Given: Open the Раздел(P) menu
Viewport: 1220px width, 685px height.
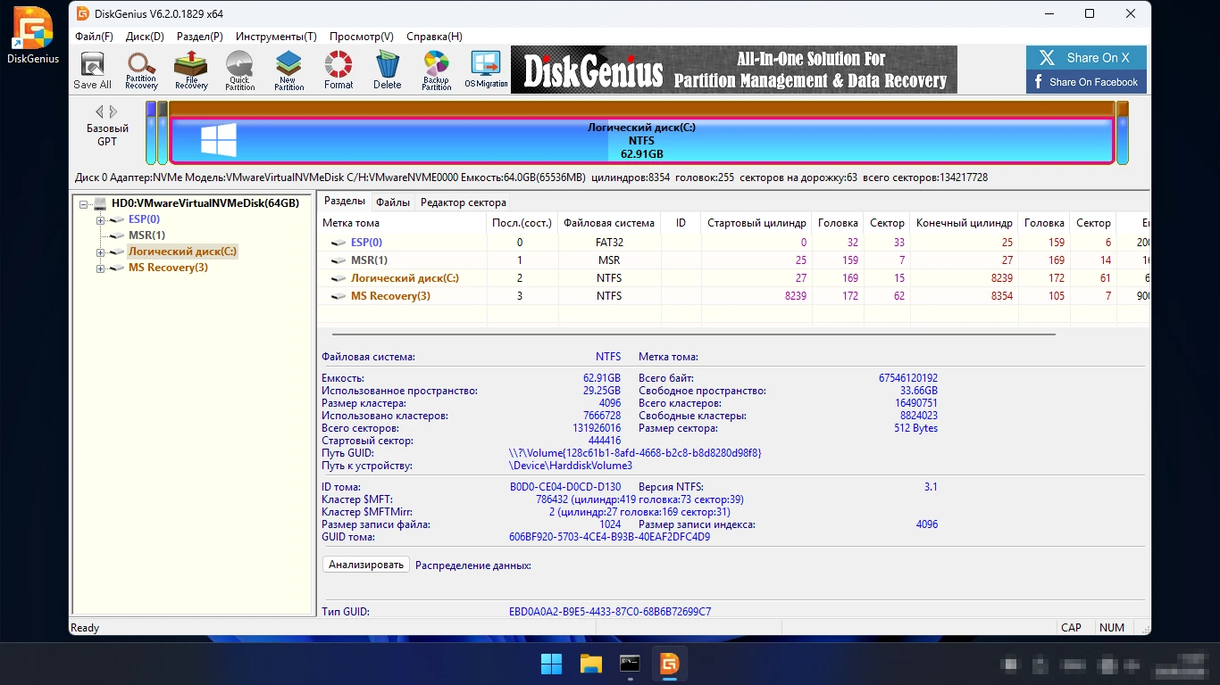Looking at the screenshot, I should [200, 37].
